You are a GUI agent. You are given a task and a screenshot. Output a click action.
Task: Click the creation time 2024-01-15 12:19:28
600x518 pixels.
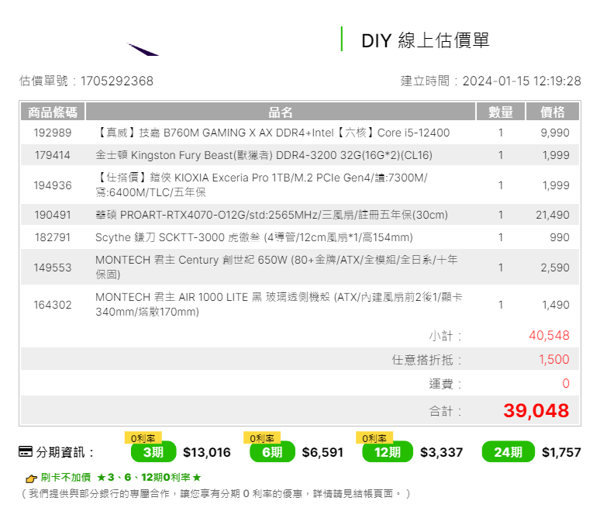click(522, 81)
